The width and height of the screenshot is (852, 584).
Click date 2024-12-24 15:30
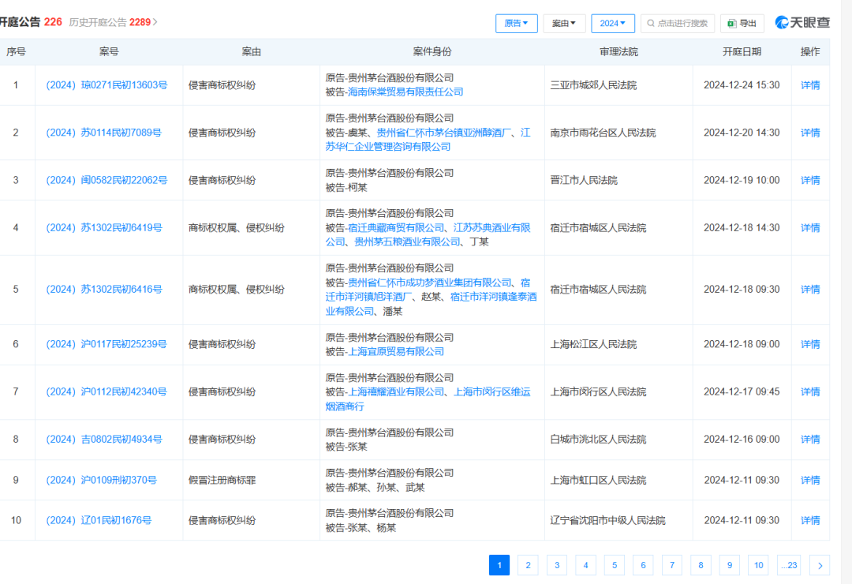pos(742,85)
